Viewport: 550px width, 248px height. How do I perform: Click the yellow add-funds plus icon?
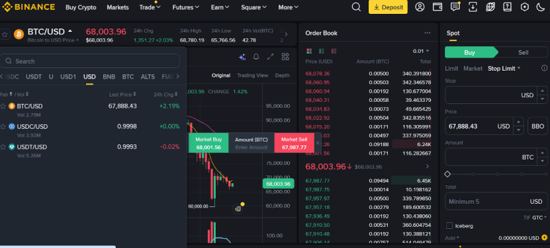click(545, 237)
